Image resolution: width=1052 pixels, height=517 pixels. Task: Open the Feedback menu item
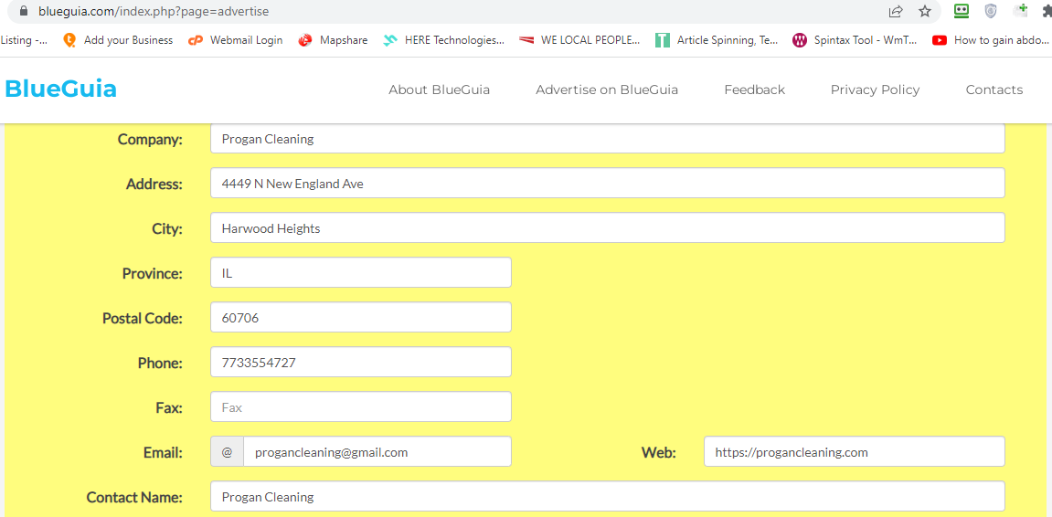754,90
